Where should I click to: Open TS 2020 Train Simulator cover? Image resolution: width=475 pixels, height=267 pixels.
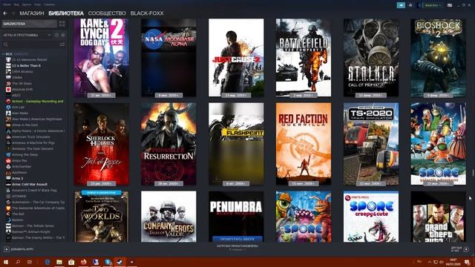[371, 144]
